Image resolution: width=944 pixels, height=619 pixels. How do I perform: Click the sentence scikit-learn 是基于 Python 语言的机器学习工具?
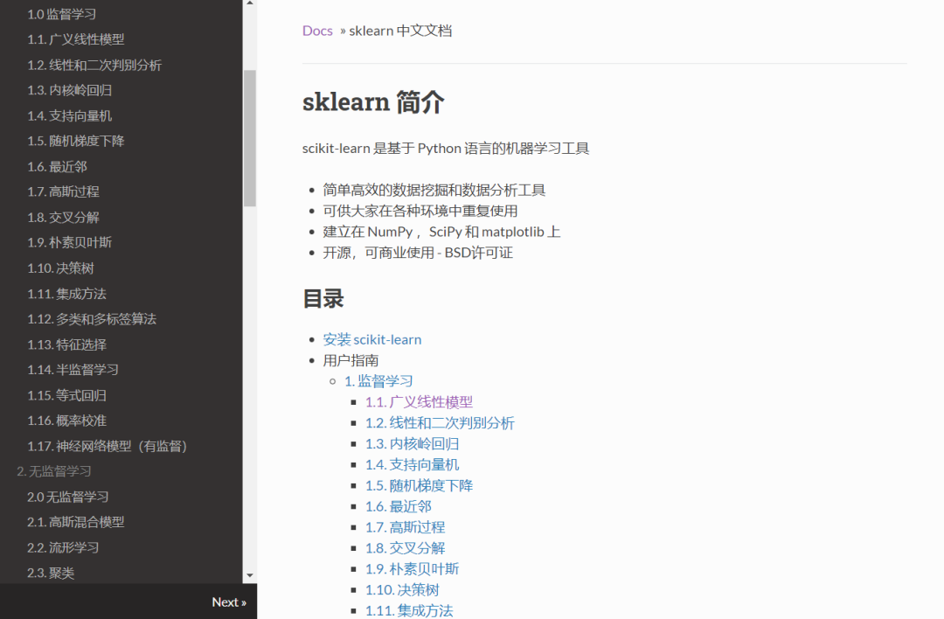click(x=446, y=148)
